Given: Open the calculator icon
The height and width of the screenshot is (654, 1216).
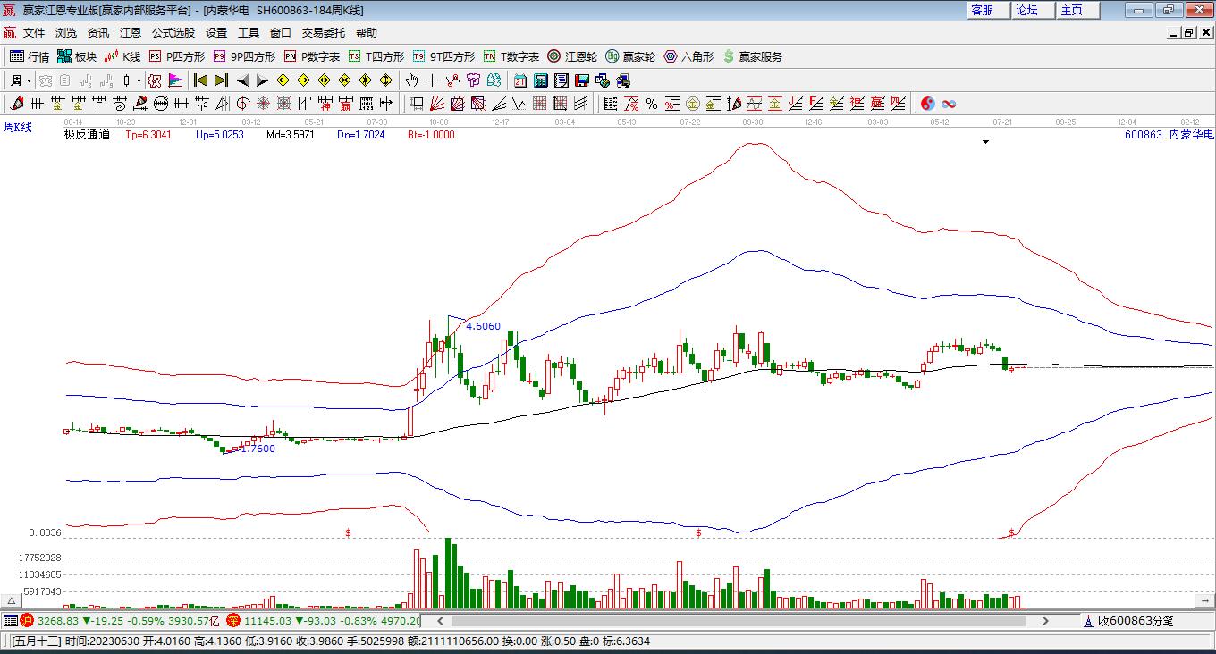Looking at the screenshot, I should [541, 80].
